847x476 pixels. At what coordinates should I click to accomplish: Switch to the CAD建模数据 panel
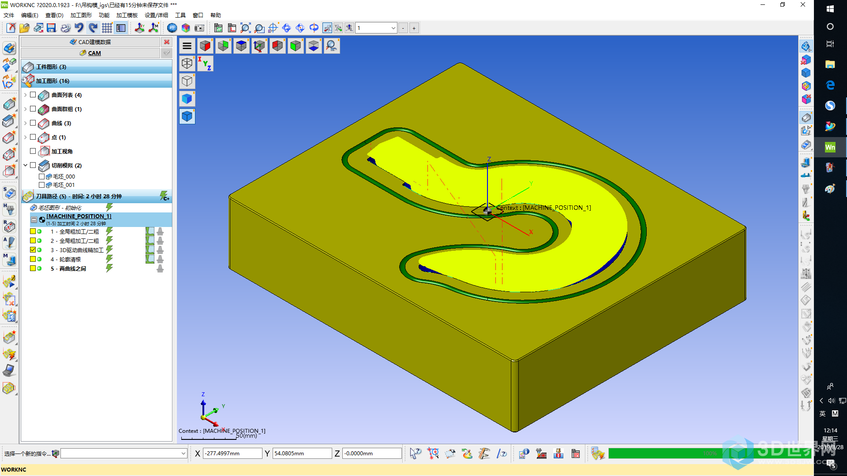click(90, 42)
